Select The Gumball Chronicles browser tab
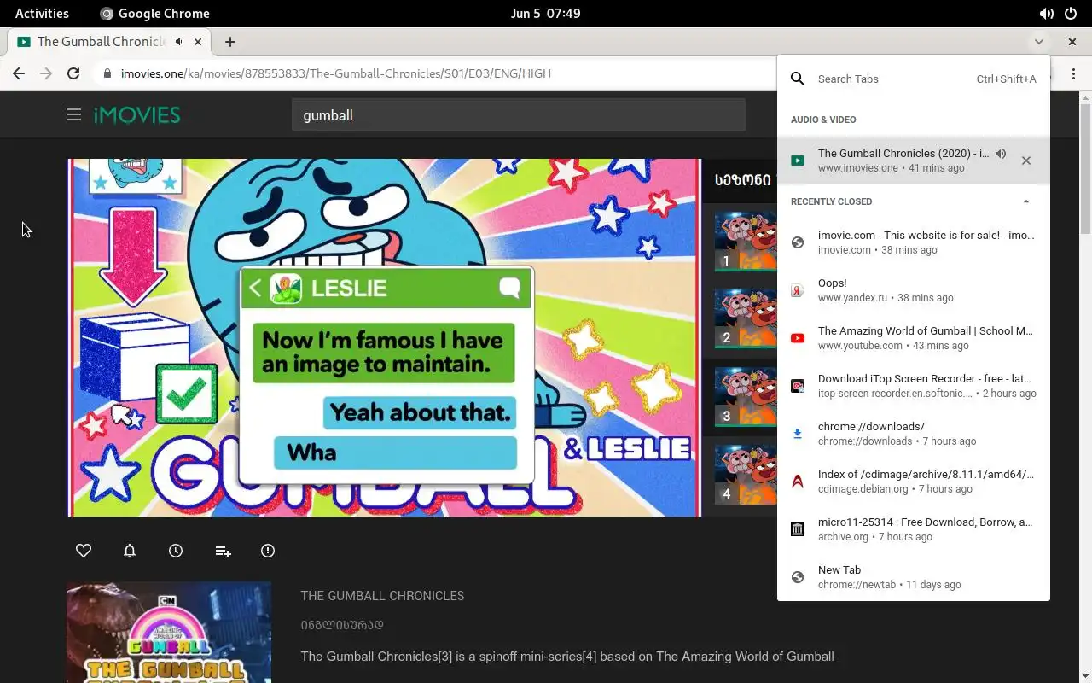The image size is (1092, 683). (111, 41)
